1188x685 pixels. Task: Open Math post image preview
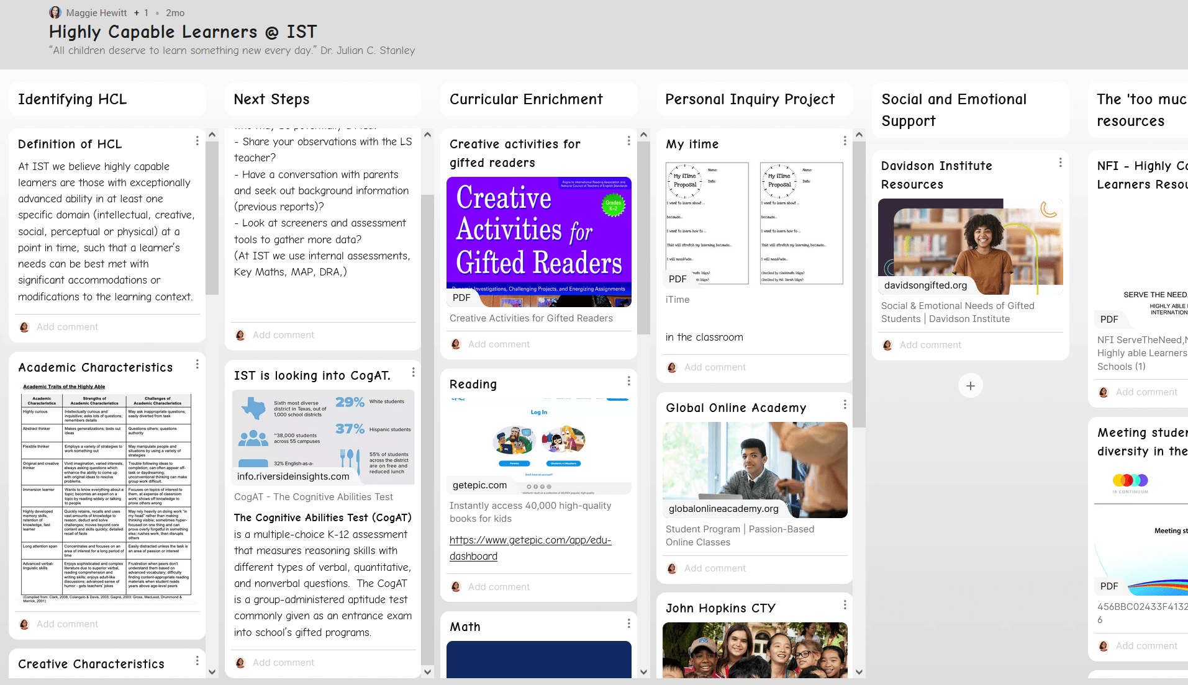539,660
